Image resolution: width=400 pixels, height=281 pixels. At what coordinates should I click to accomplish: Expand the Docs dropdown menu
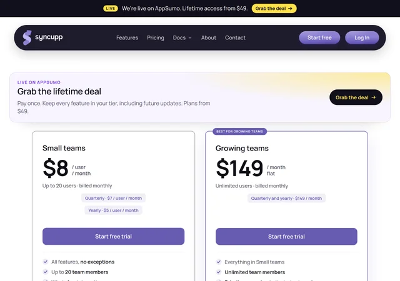coord(182,37)
